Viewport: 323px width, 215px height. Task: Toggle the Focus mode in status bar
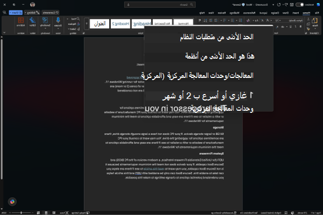click(64, 213)
